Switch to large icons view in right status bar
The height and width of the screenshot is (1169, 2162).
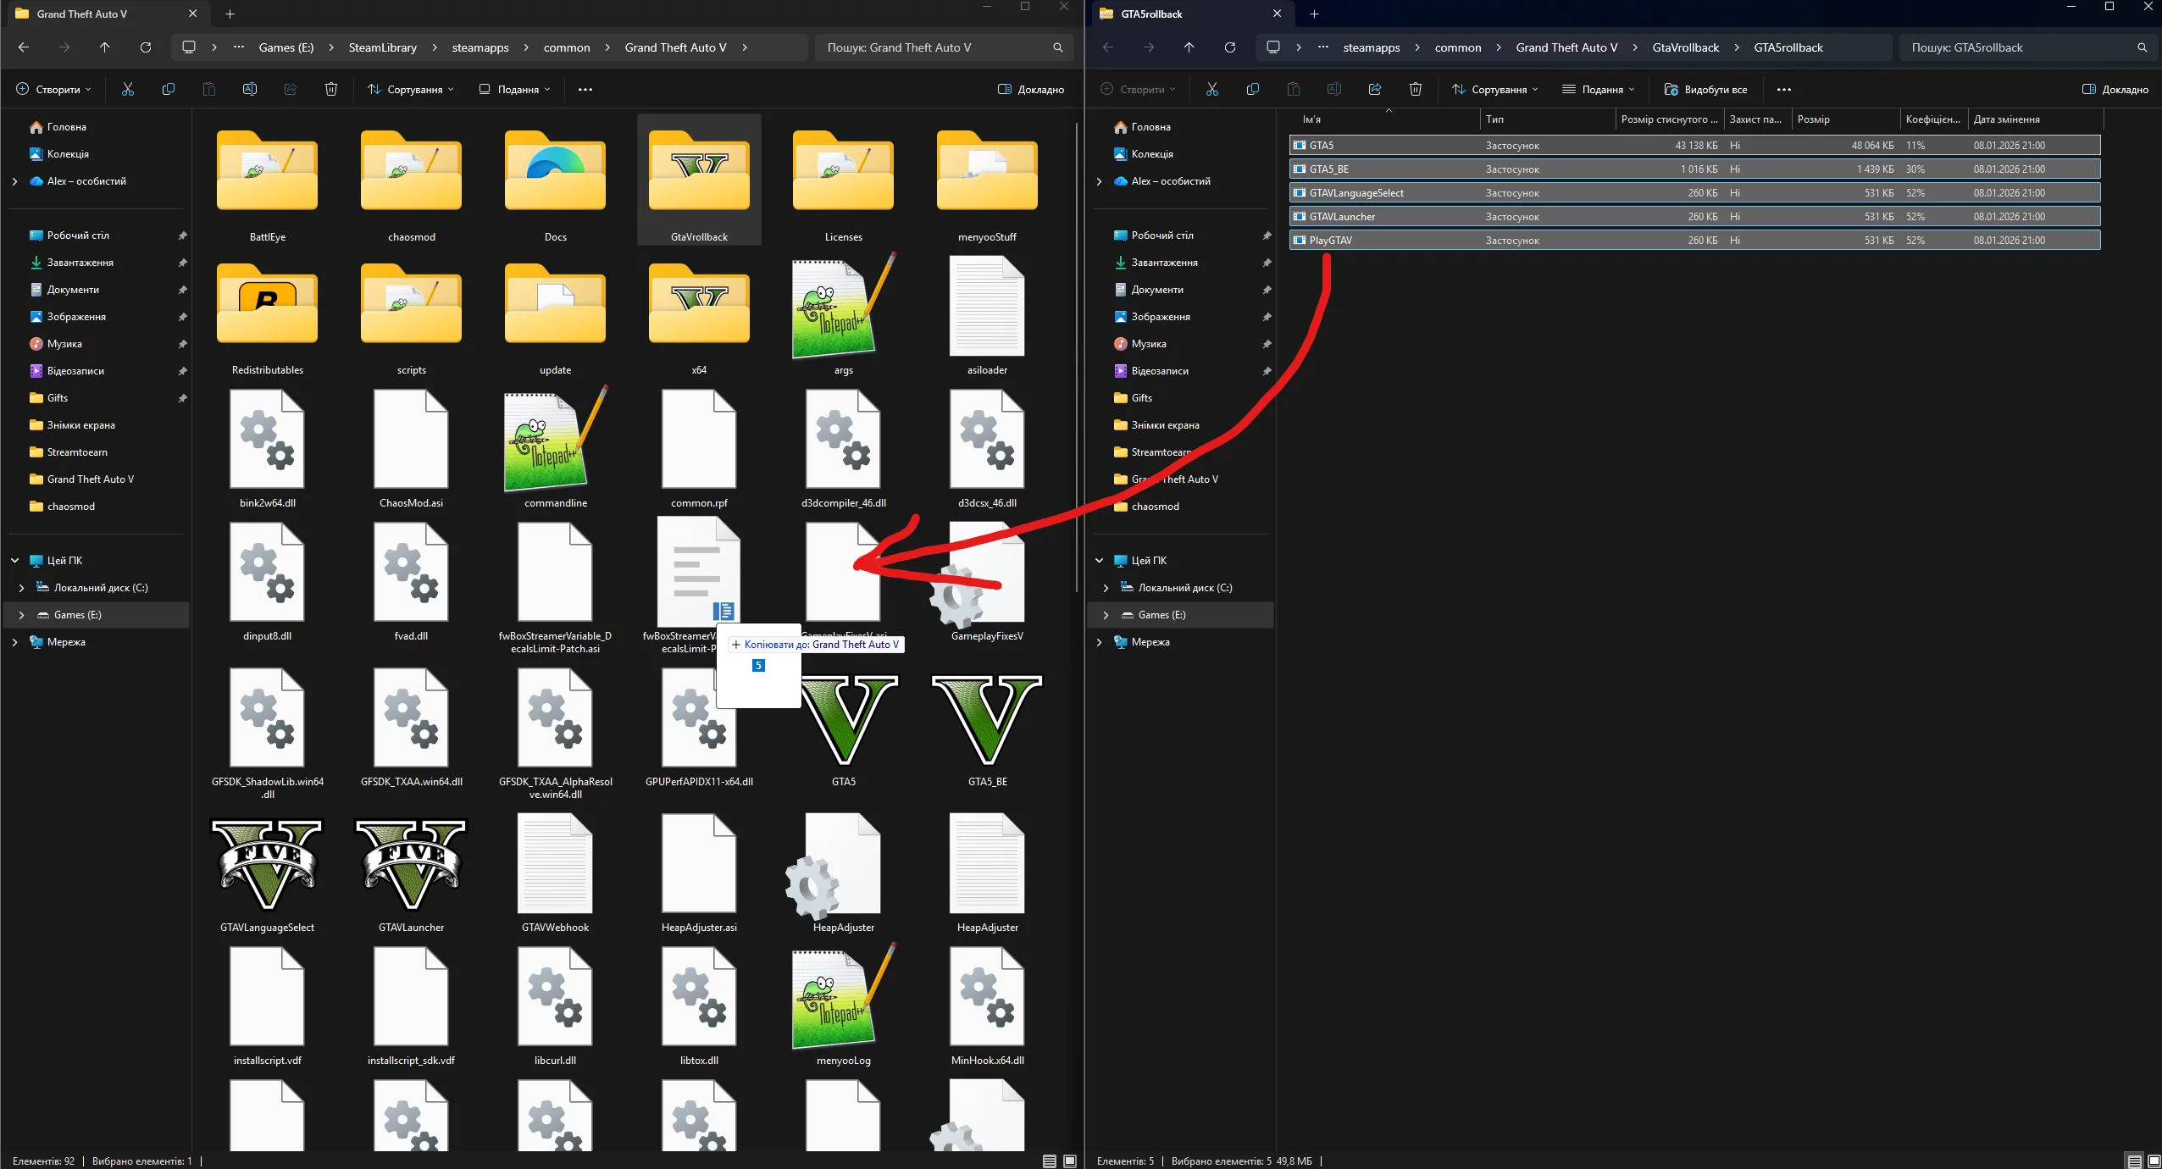pos(2154,1161)
